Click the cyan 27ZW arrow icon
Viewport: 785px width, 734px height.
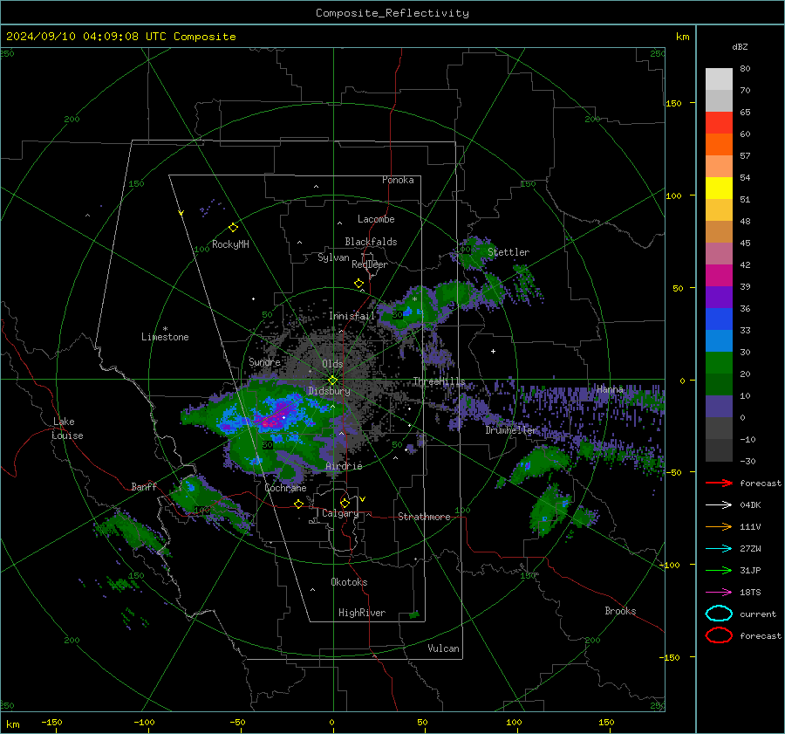(x=719, y=549)
